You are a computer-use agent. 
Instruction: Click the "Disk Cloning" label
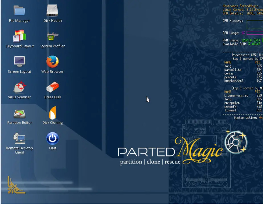pos(53,123)
